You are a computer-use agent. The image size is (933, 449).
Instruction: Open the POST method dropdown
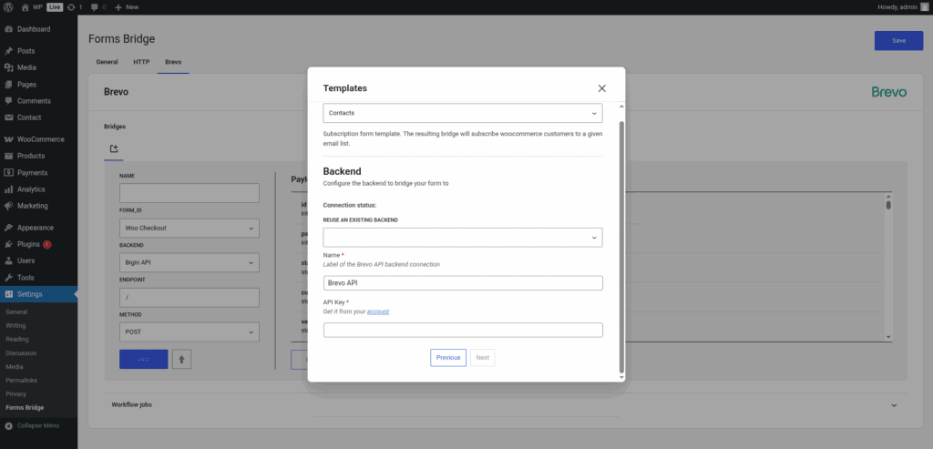pos(190,332)
